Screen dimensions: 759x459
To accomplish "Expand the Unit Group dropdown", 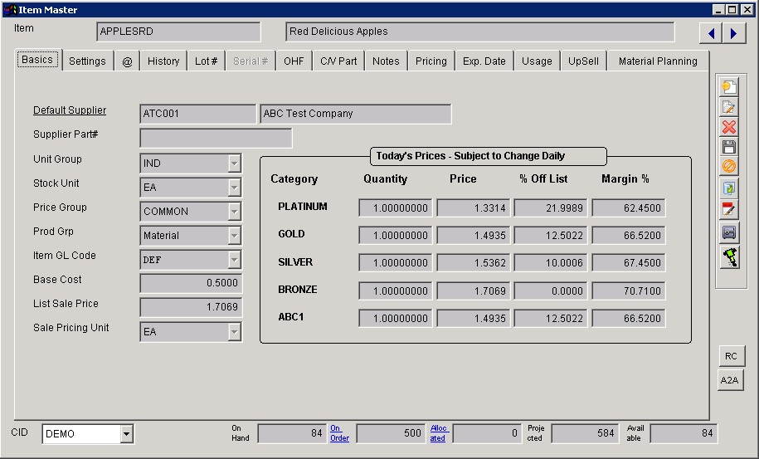I will tap(234, 164).
